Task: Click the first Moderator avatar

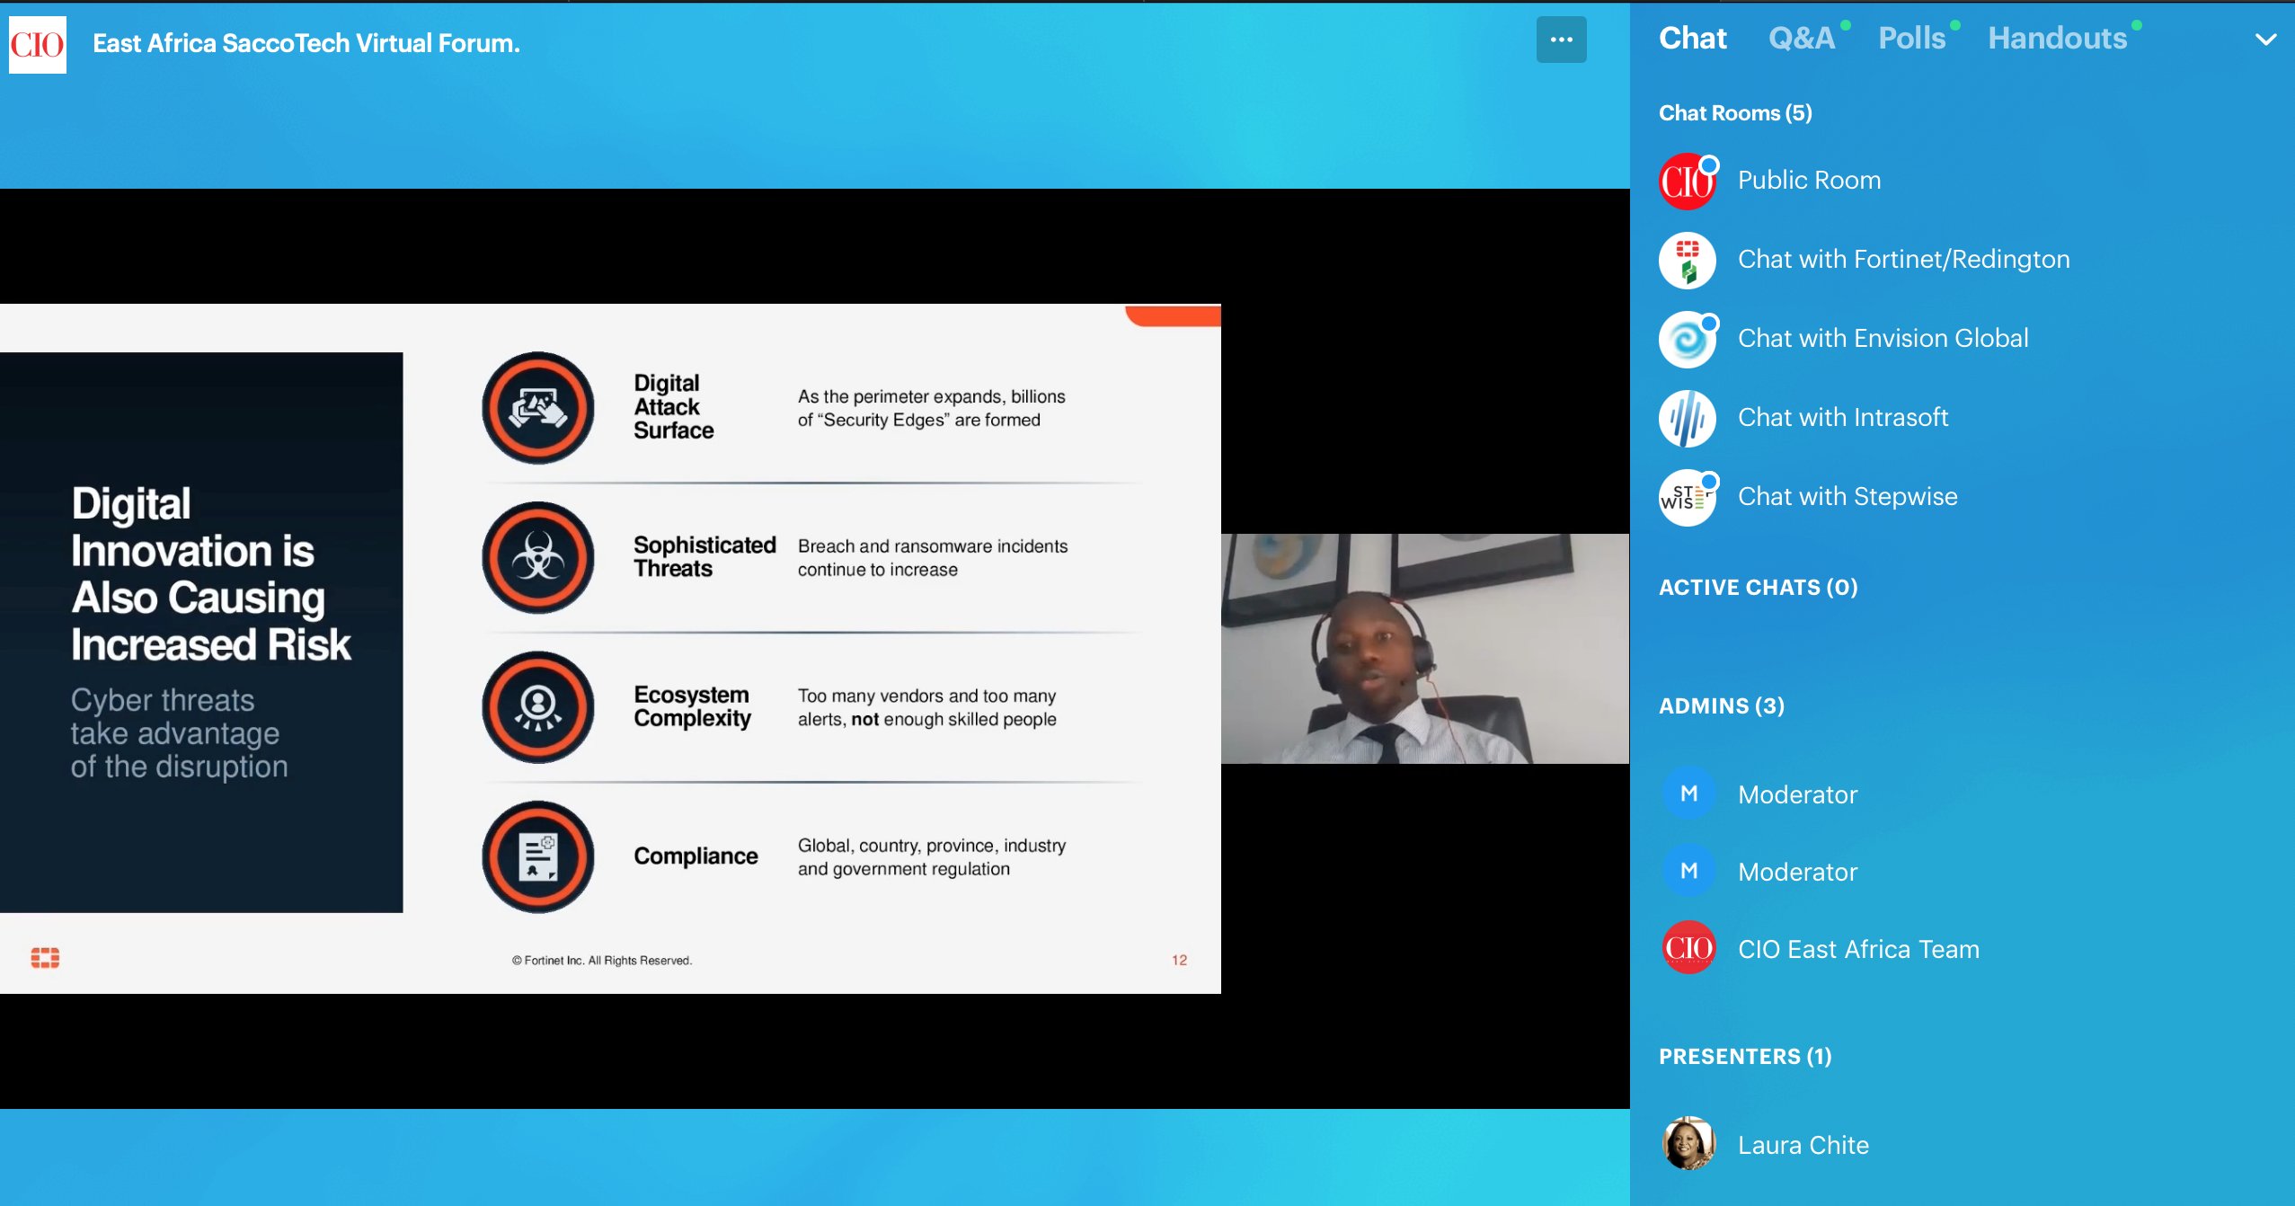Action: [1688, 794]
